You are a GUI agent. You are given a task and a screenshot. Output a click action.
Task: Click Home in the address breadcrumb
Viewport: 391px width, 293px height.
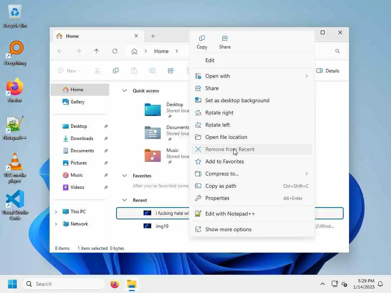(x=162, y=52)
